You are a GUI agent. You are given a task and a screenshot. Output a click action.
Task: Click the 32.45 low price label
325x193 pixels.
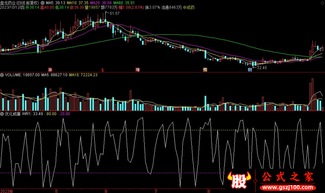[x=262, y=68]
